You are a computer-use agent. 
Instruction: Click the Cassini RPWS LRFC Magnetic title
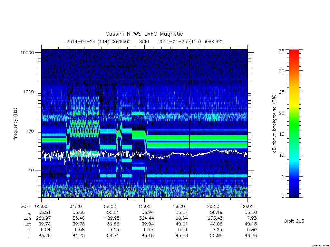pyautogui.click(x=144, y=34)
